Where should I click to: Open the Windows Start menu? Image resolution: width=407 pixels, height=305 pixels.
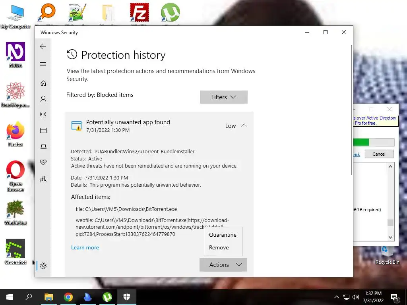coord(10,297)
